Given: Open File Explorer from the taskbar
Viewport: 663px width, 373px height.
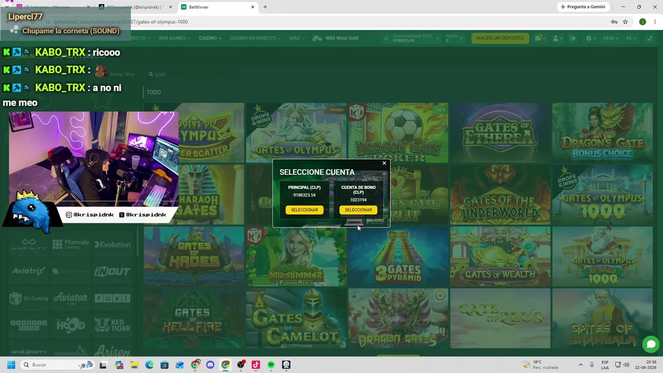Looking at the screenshot, I should pyautogui.click(x=134, y=365).
